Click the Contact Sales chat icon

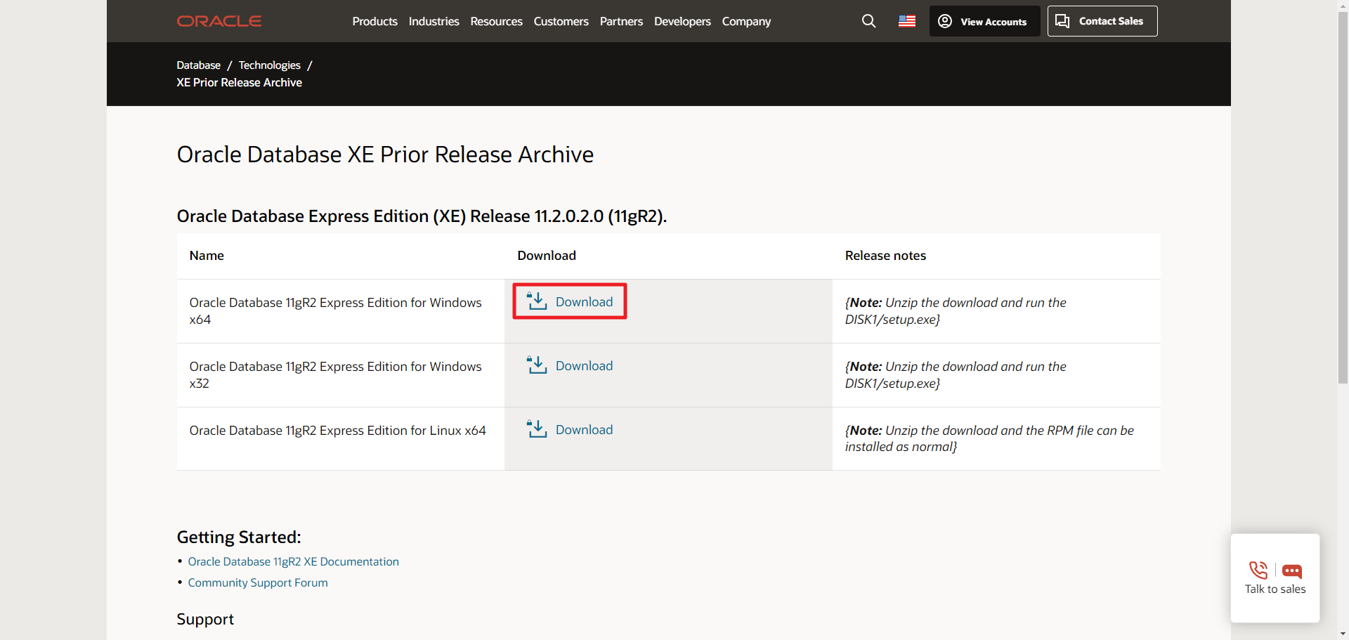click(x=1062, y=21)
